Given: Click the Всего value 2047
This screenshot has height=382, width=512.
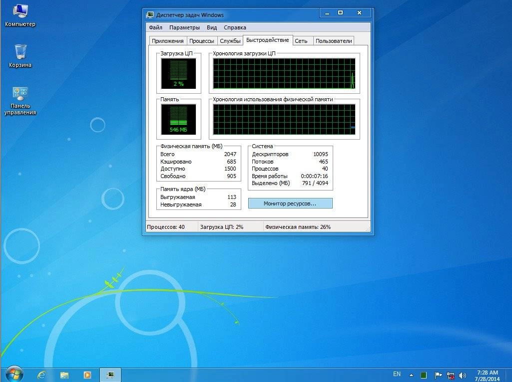Looking at the screenshot, I should tap(230, 154).
